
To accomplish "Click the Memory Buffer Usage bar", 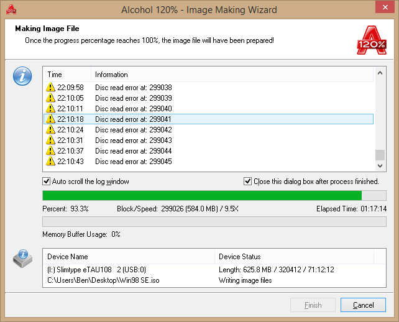I will 214,221.
